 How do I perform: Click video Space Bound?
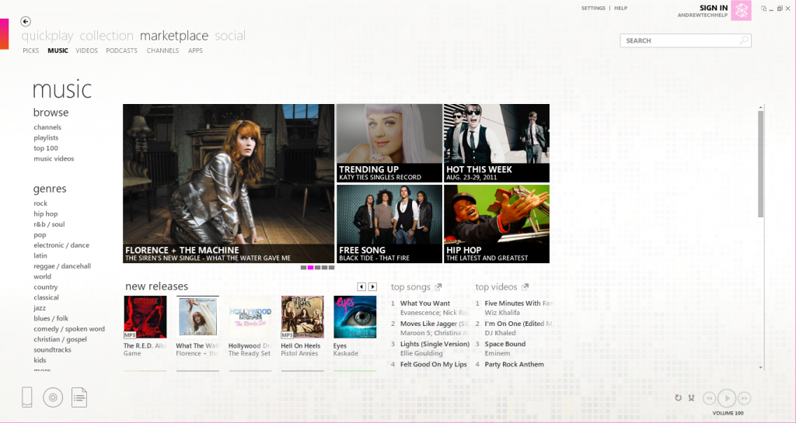click(x=505, y=344)
